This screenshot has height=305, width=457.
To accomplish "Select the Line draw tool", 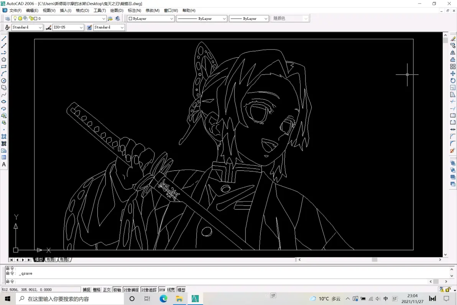I will (4, 38).
